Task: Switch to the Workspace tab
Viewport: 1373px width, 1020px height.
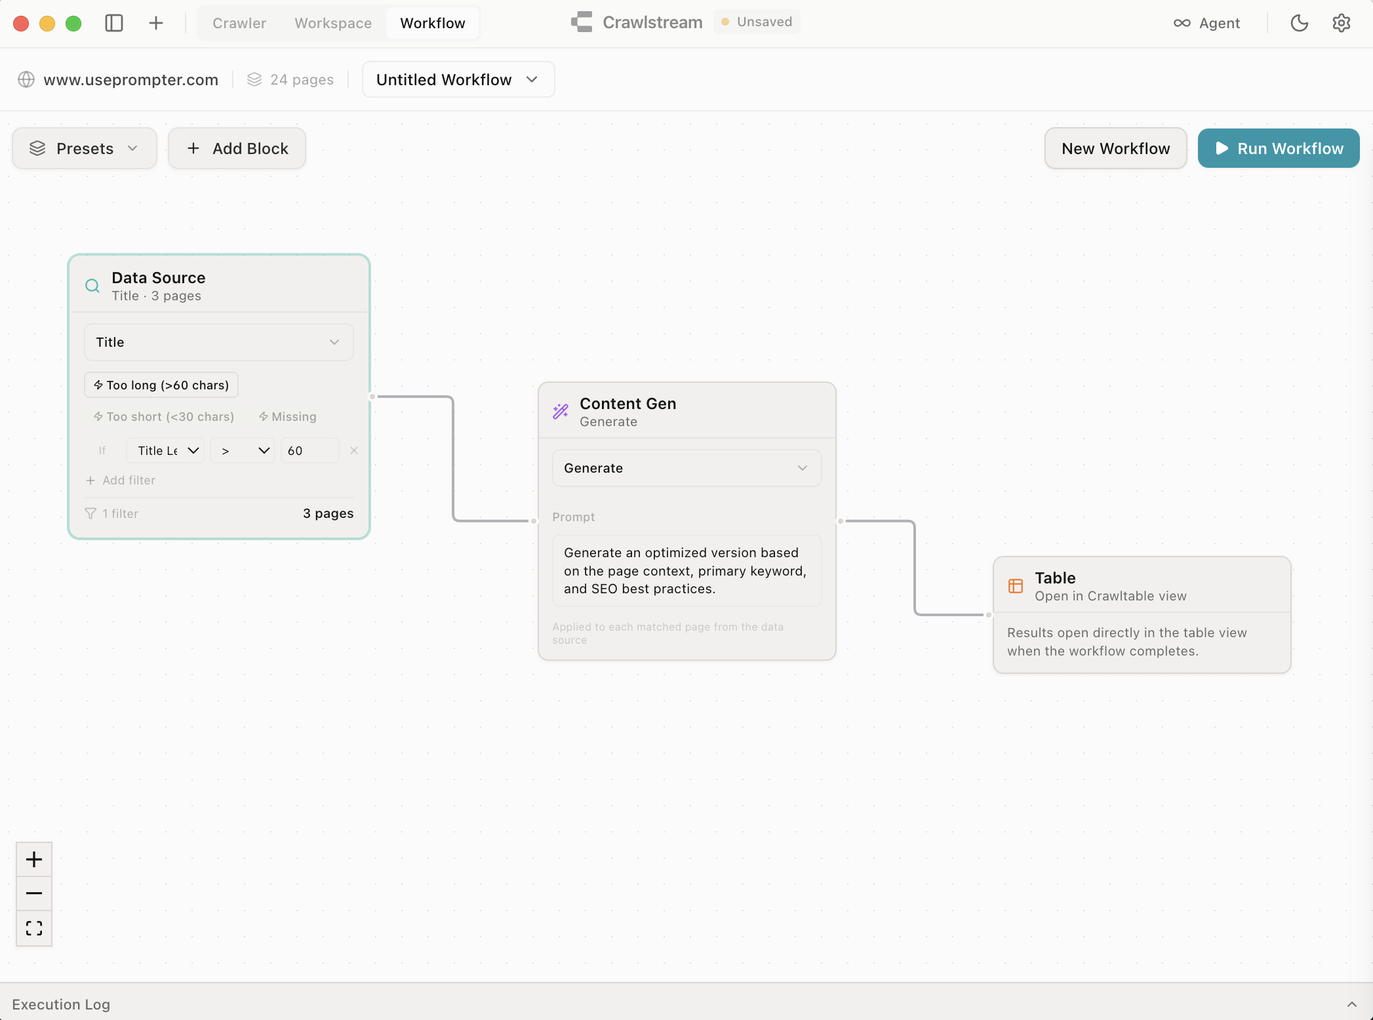Action: [x=332, y=23]
